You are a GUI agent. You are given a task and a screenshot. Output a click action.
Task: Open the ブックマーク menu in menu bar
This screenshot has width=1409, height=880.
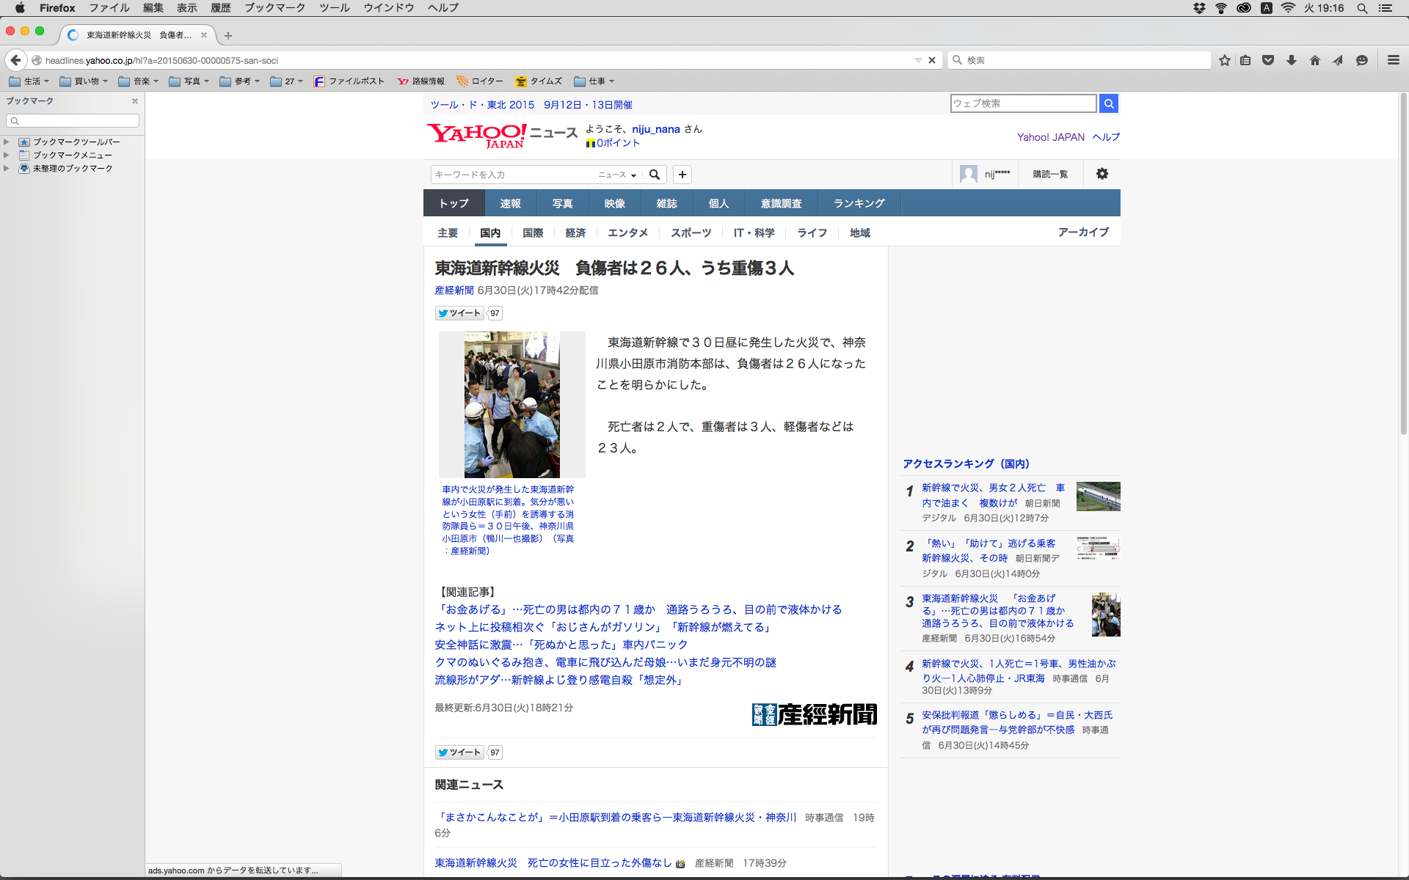click(274, 8)
